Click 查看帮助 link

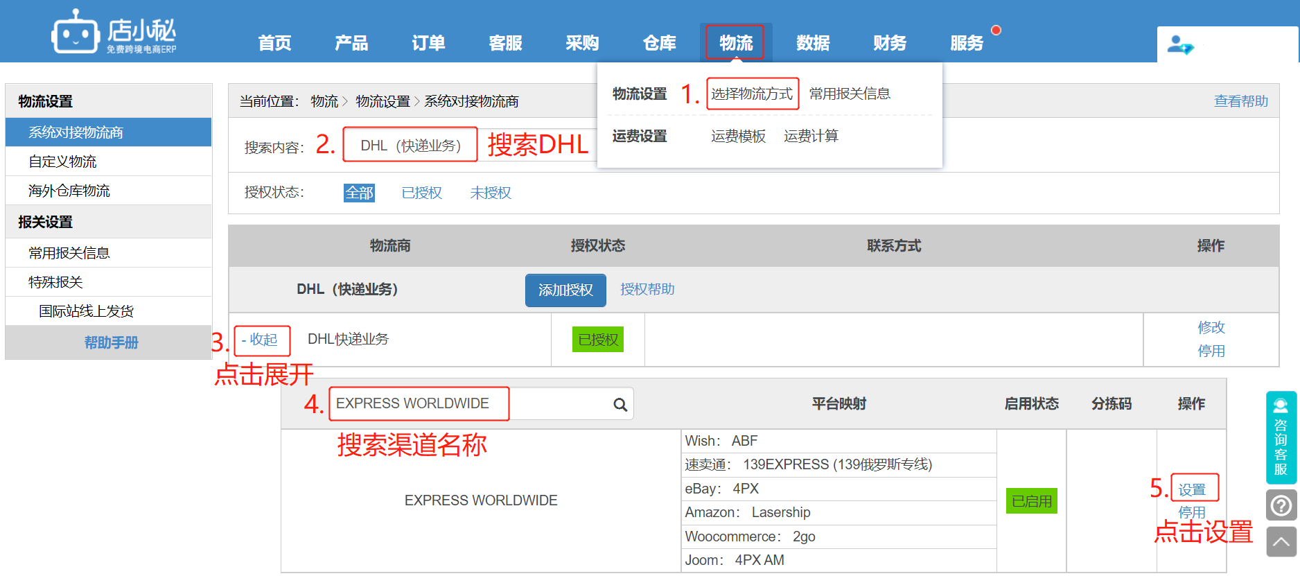point(1240,101)
